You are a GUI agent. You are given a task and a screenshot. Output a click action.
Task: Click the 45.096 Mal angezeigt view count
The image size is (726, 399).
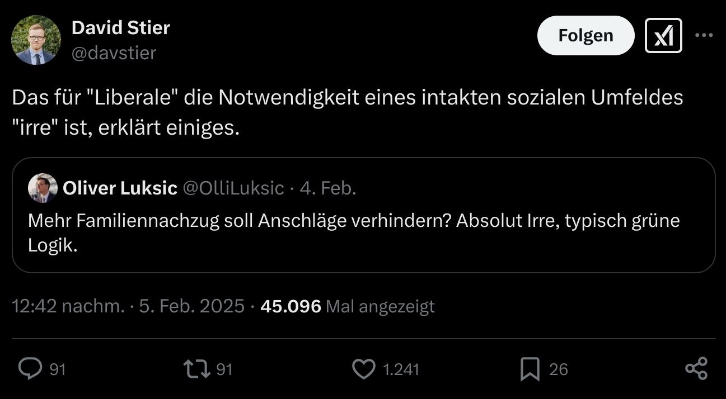(x=347, y=306)
